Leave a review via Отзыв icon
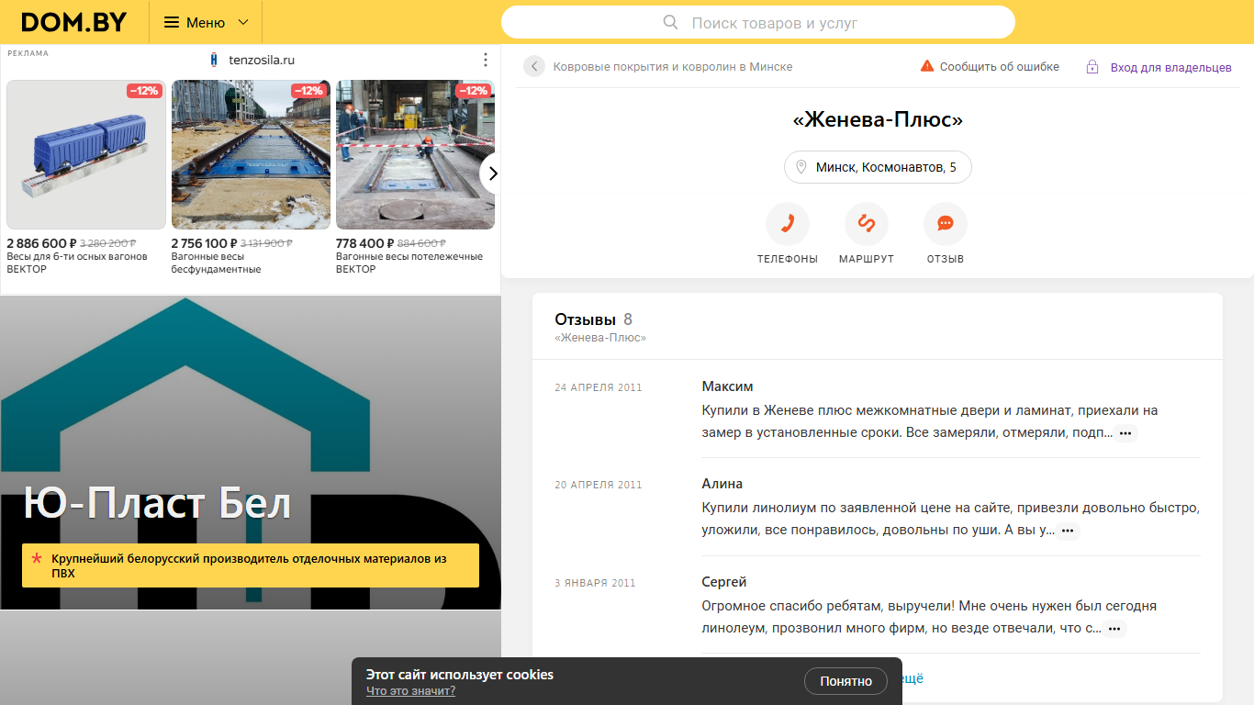This screenshot has height=705, width=1254. coord(946,224)
